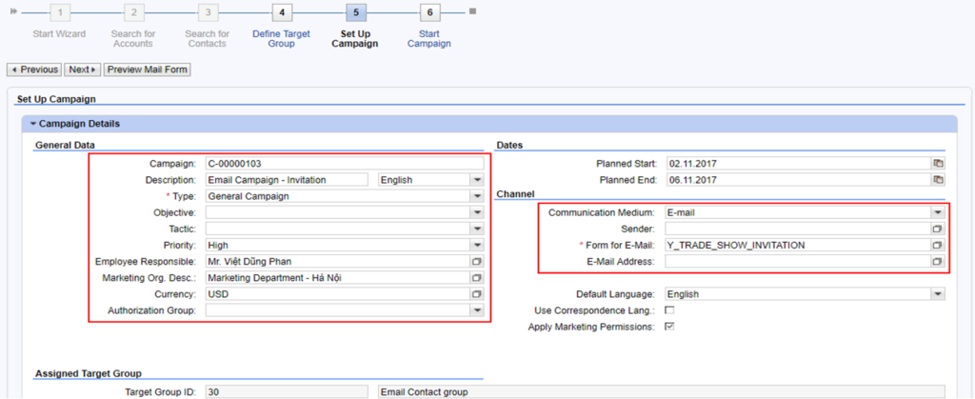Click the Sender input field
975x399 pixels.
[799, 229]
